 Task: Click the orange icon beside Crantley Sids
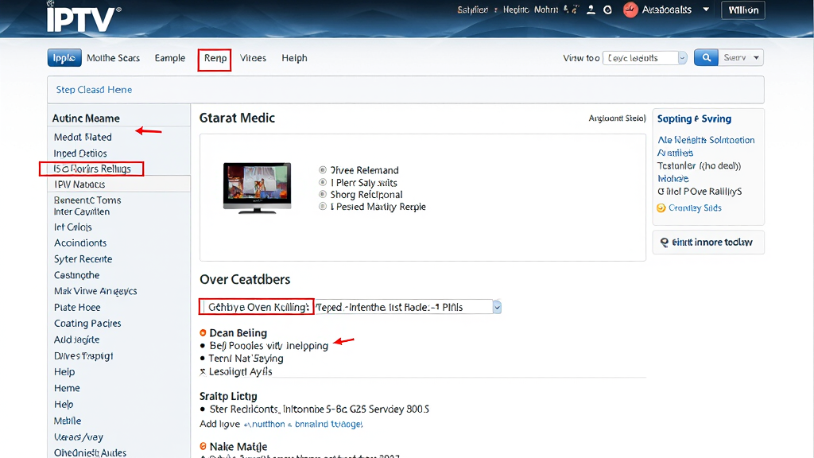[661, 208]
